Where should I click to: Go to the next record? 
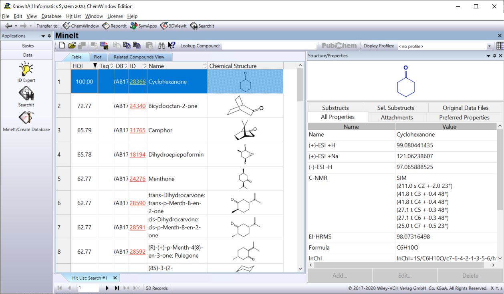107,288
